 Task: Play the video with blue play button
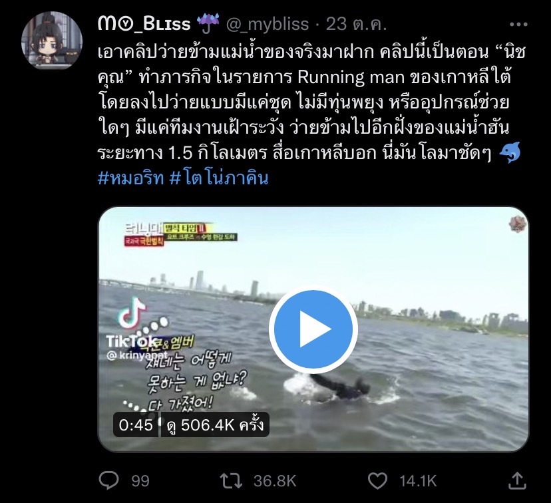(x=313, y=329)
